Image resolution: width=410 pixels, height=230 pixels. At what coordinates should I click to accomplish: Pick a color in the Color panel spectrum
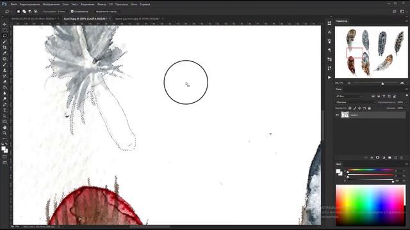pyautogui.click(x=371, y=205)
